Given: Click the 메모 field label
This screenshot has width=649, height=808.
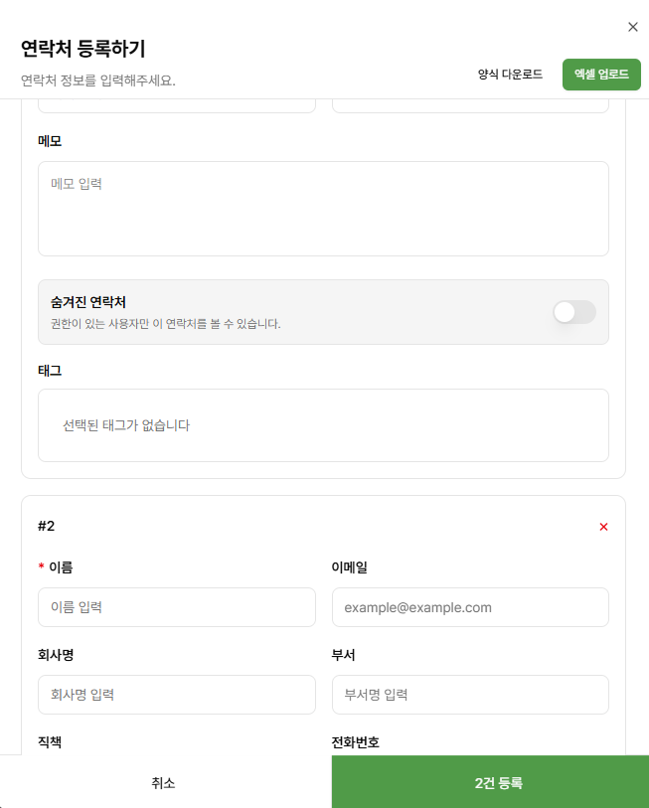Looking at the screenshot, I should coord(50,141).
